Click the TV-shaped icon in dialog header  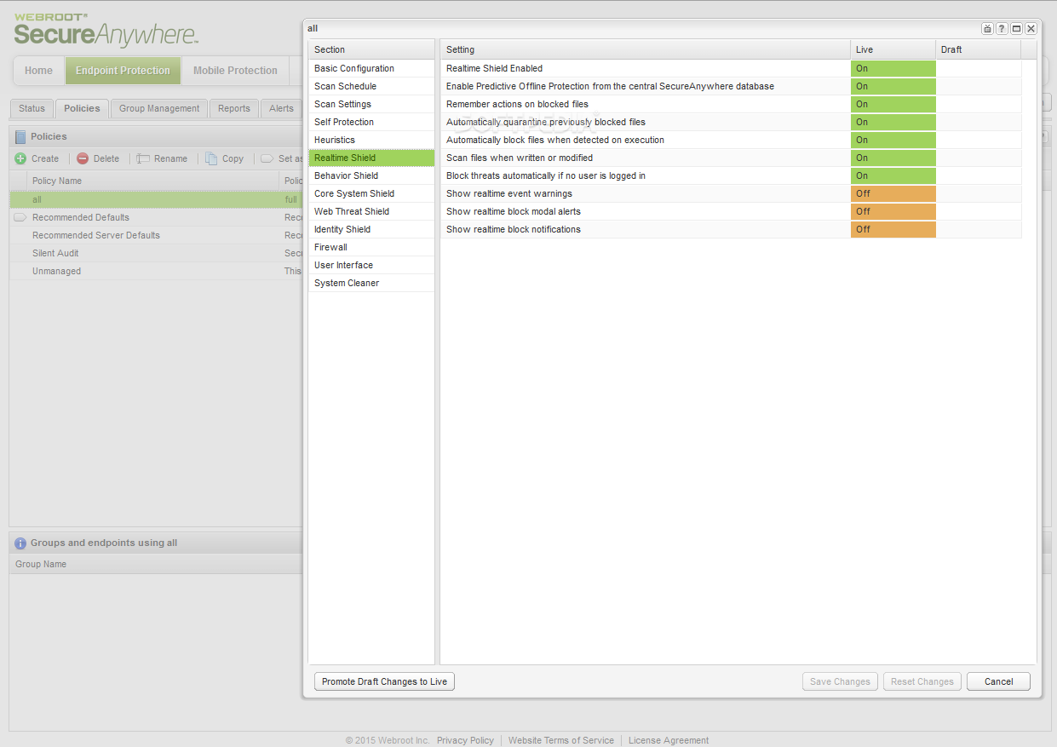988,28
